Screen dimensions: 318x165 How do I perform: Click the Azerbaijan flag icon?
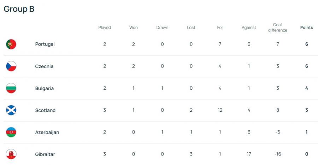(x=11, y=132)
